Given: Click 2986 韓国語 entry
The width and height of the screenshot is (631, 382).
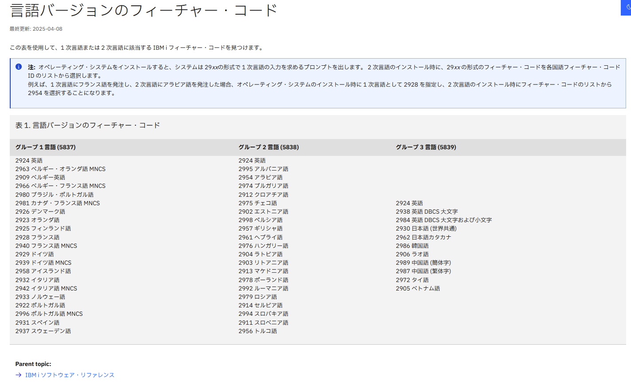Looking at the screenshot, I should coord(413,246).
